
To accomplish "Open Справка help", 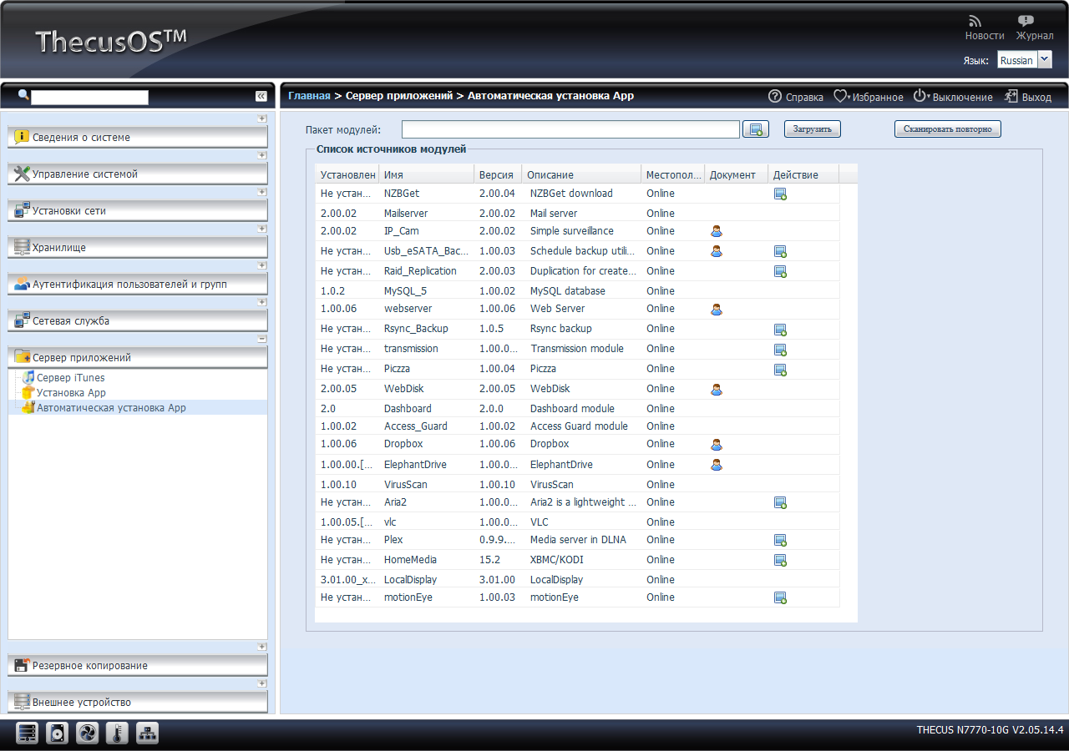I will point(795,97).
